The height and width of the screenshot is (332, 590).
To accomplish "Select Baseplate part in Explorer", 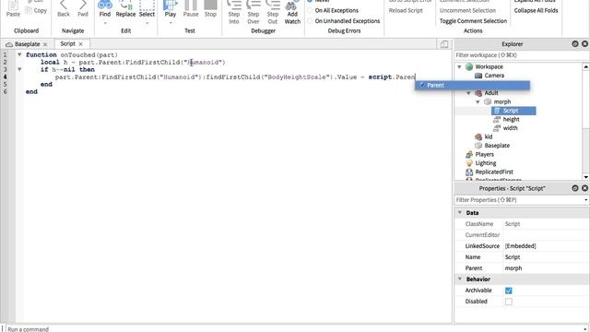I will click(497, 146).
